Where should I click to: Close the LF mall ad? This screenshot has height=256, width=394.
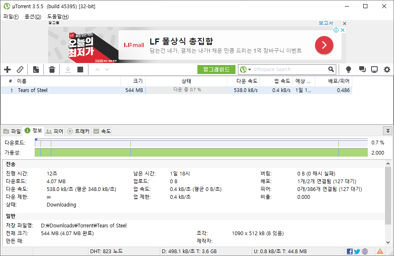[342, 30]
